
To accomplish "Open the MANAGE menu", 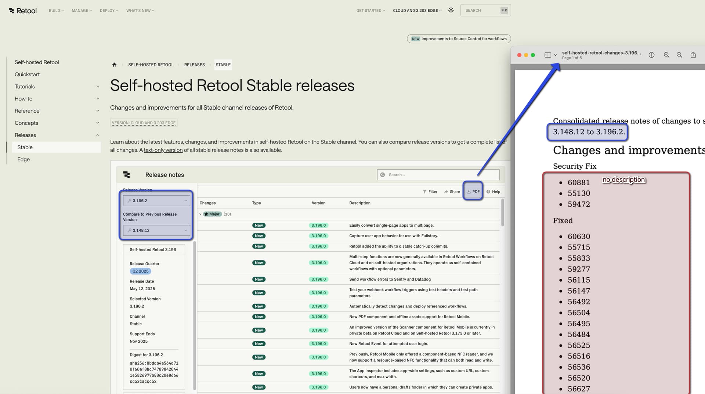I will coord(82,11).
